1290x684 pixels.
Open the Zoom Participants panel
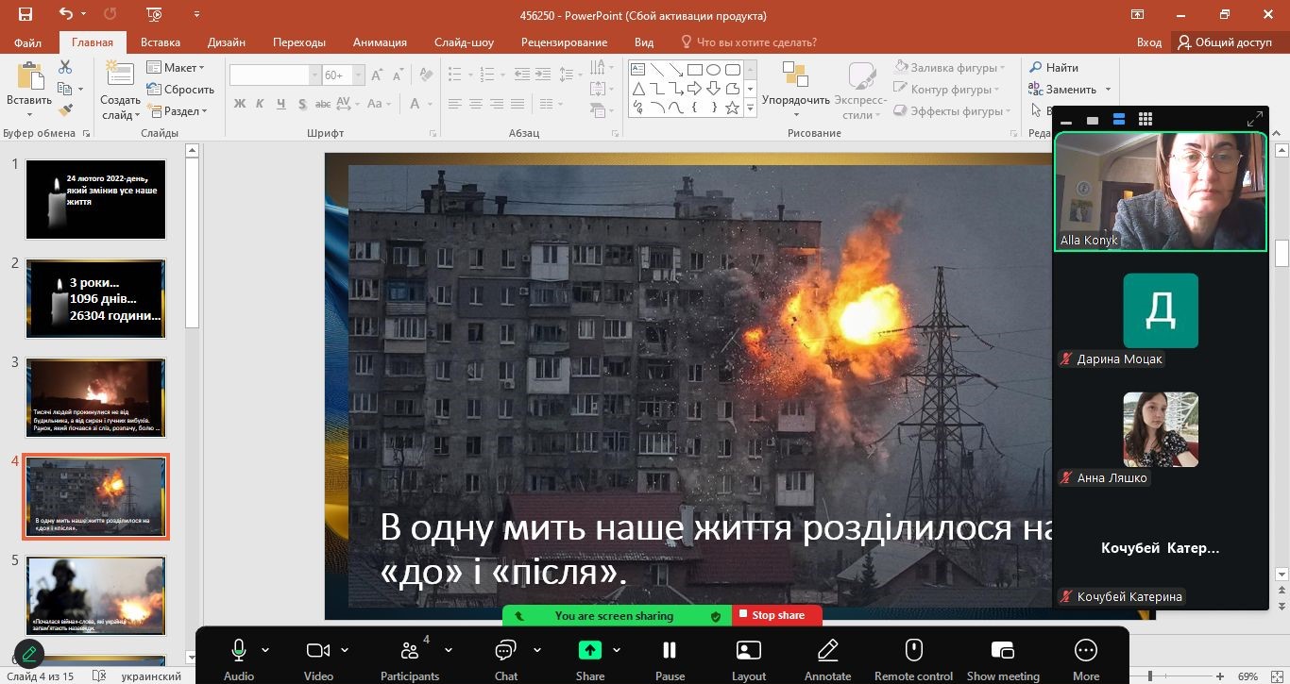tap(410, 659)
